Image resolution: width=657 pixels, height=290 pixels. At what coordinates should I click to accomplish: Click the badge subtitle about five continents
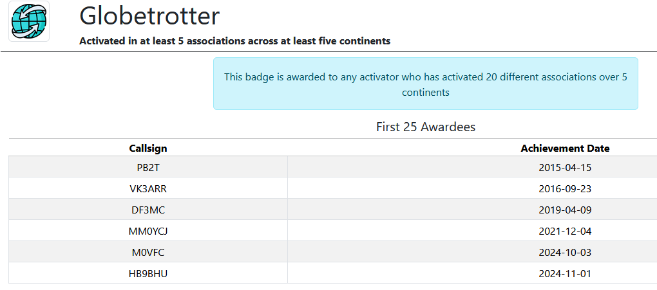pos(234,41)
